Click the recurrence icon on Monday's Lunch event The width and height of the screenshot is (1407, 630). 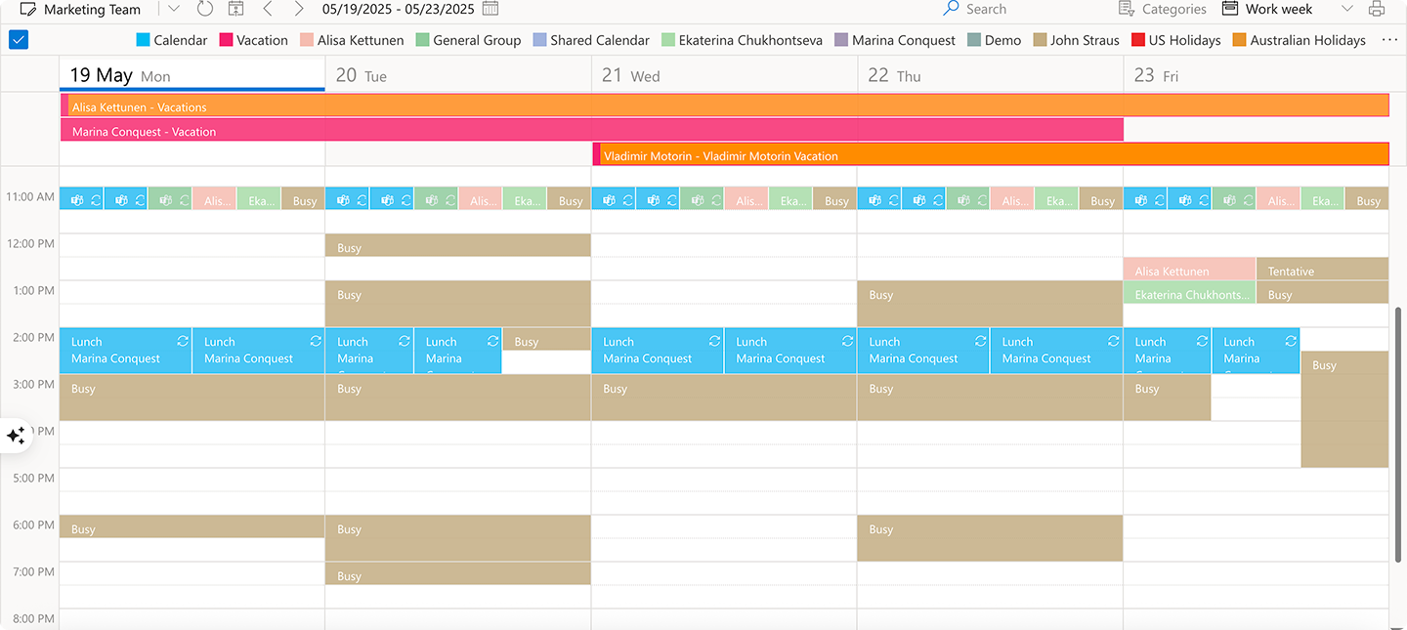[182, 341]
